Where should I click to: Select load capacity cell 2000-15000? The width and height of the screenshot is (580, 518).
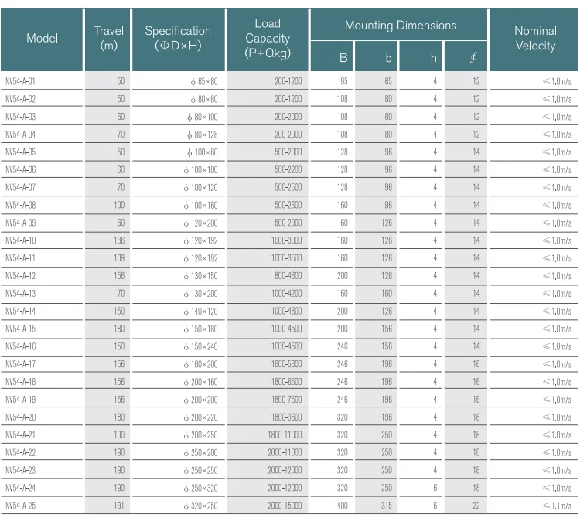click(x=285, y=506)
